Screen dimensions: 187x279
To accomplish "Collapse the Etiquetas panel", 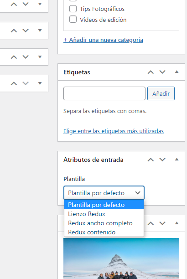I will [x=177, y=72].
